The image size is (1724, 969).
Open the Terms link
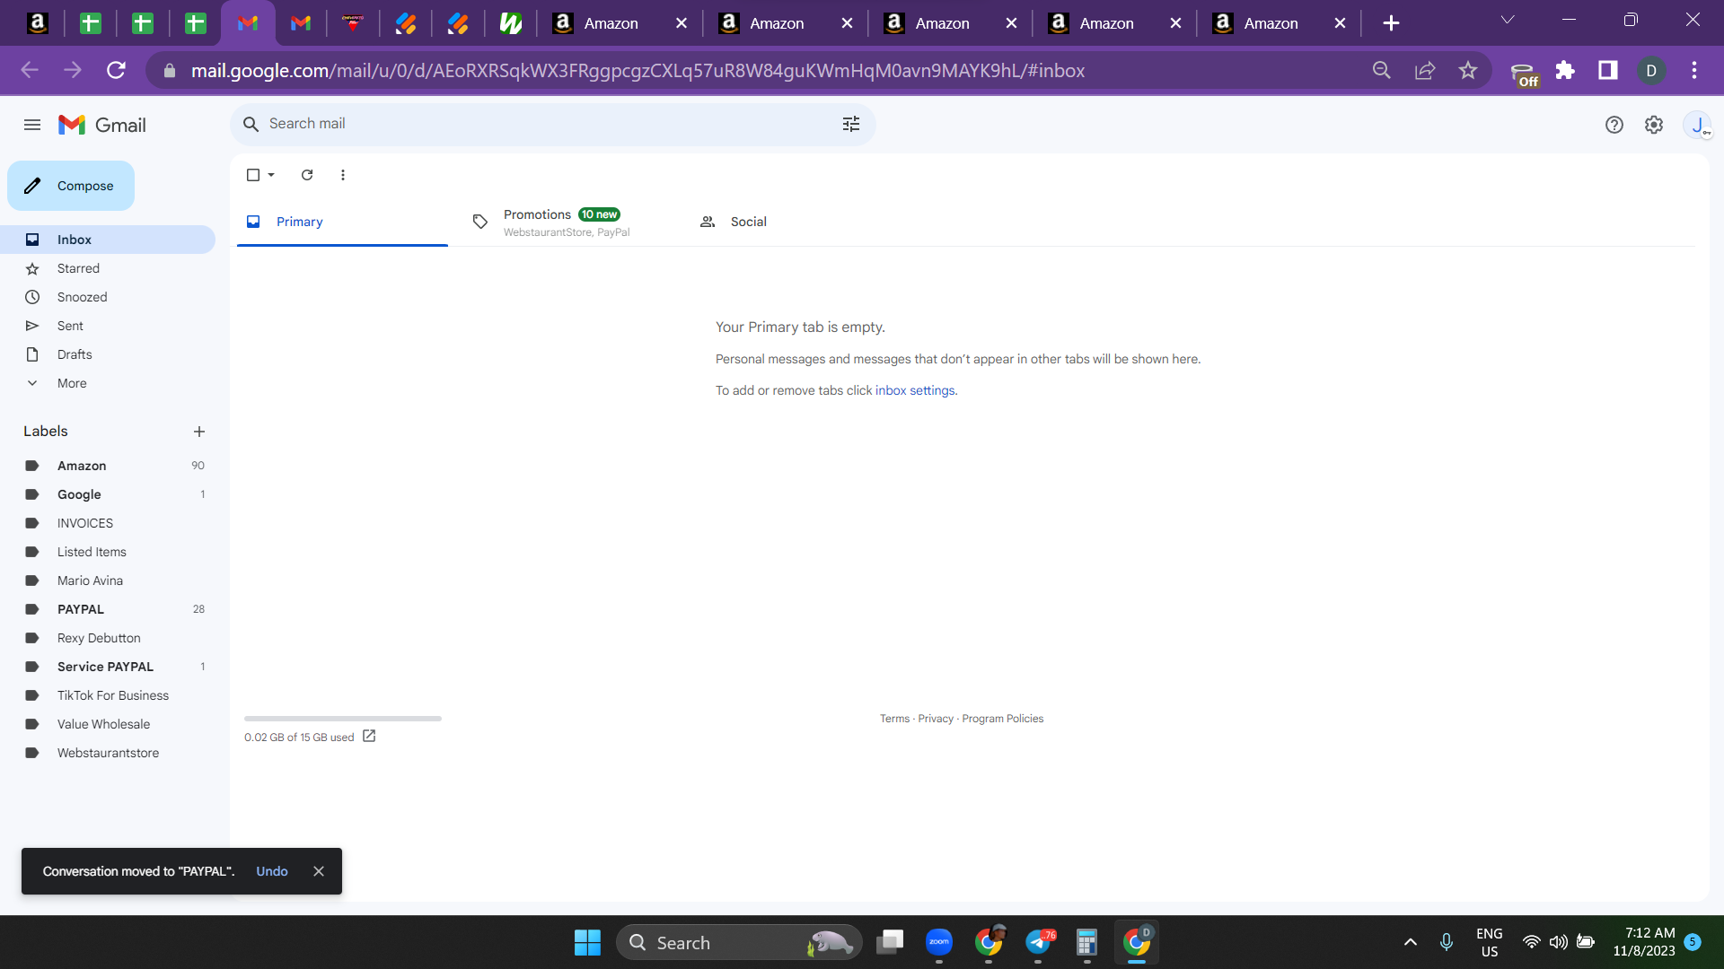click(894, 719)
